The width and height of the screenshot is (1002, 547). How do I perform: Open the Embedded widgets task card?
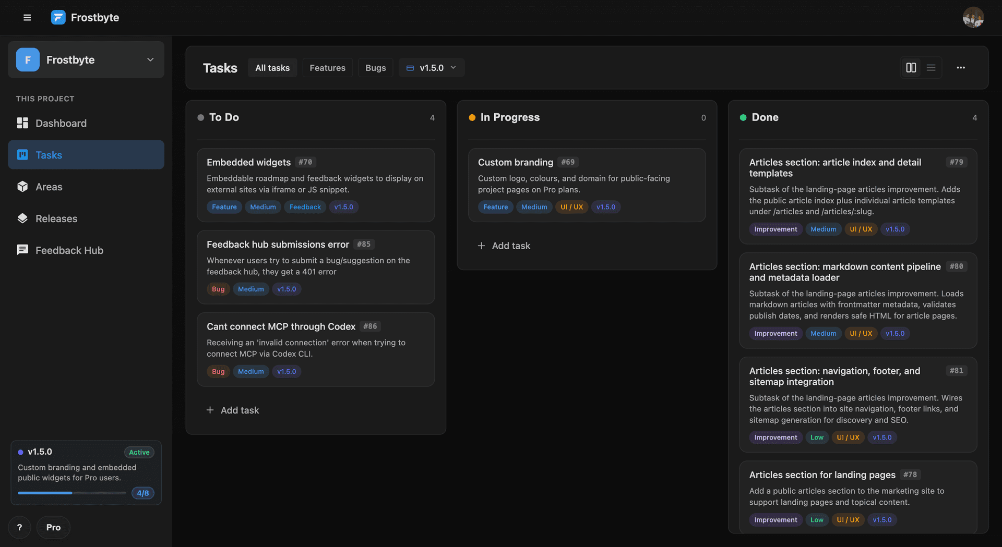(x=316, y=185)
